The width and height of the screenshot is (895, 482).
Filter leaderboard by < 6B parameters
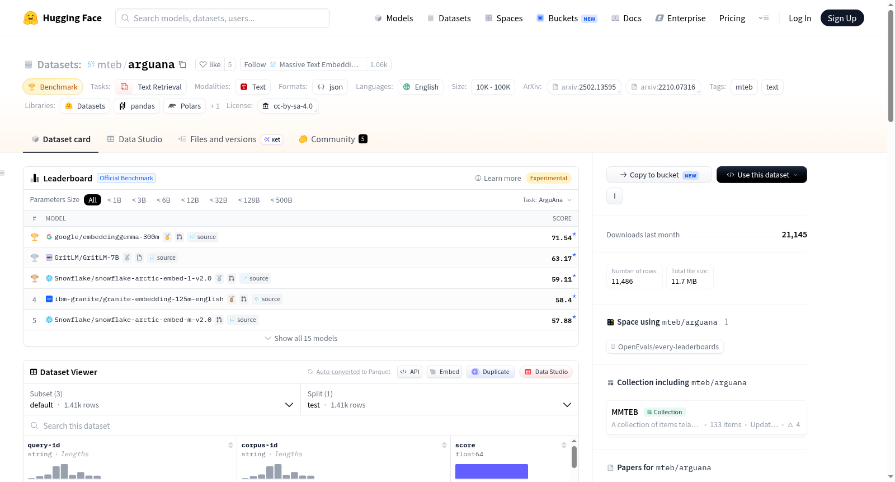point(163,200)
